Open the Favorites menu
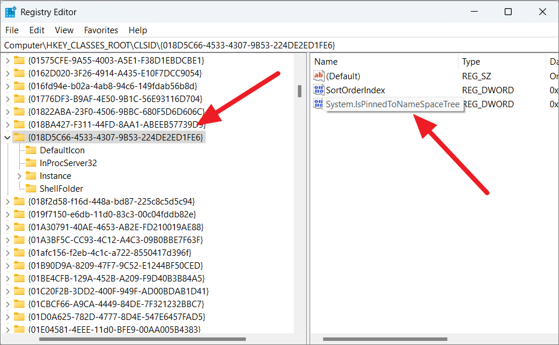 [101, 30]
